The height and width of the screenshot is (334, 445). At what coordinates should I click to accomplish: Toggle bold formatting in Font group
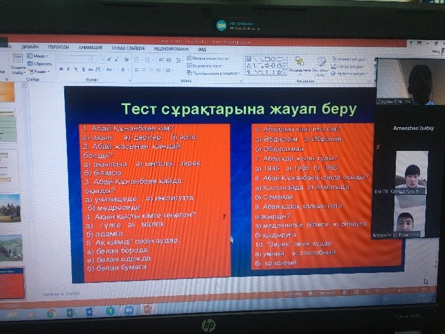[x=60, y=69]
